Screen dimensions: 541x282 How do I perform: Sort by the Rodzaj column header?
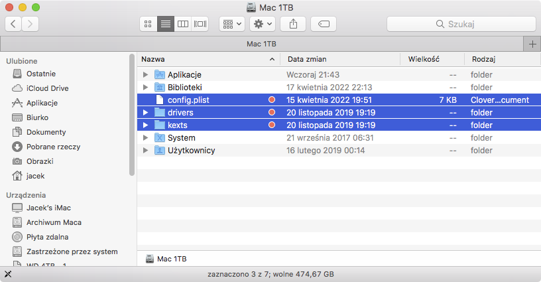[503, 59]
